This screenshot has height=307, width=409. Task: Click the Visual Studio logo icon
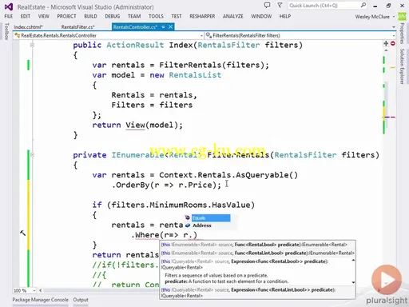click(x=9, y=6)
